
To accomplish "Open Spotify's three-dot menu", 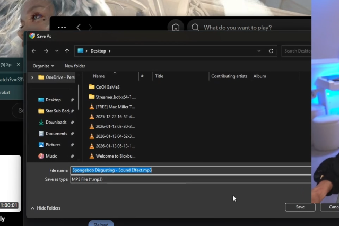I will click(62, 27).
